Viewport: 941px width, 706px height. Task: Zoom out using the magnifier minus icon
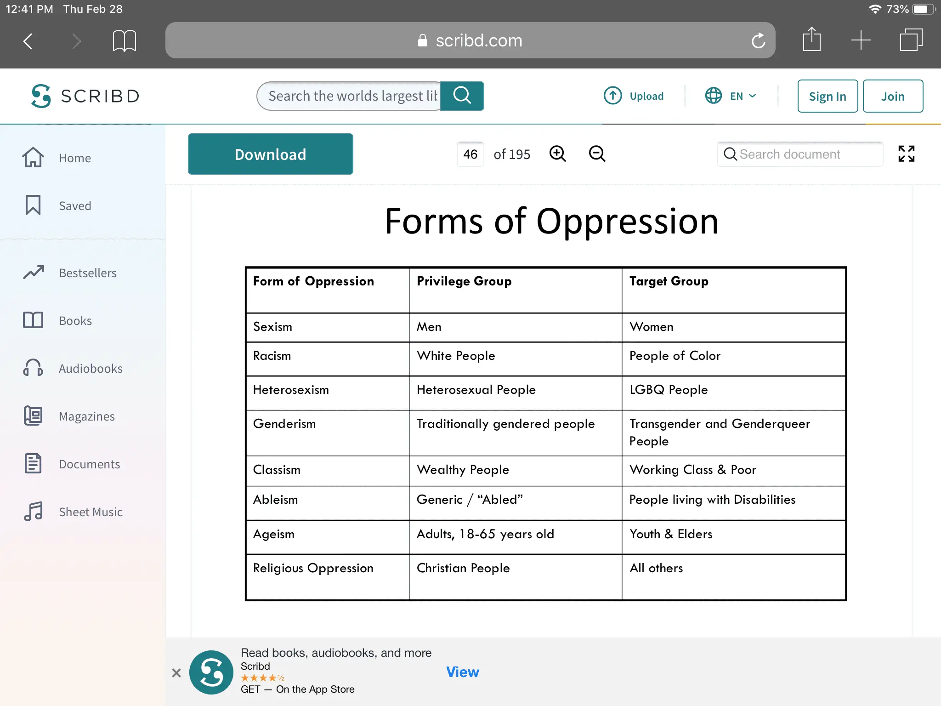click(597, 154)
